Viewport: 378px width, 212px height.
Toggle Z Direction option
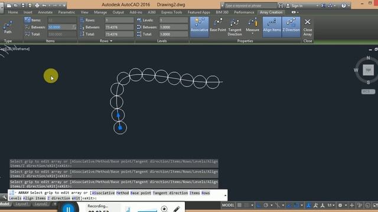click(291, 26)
